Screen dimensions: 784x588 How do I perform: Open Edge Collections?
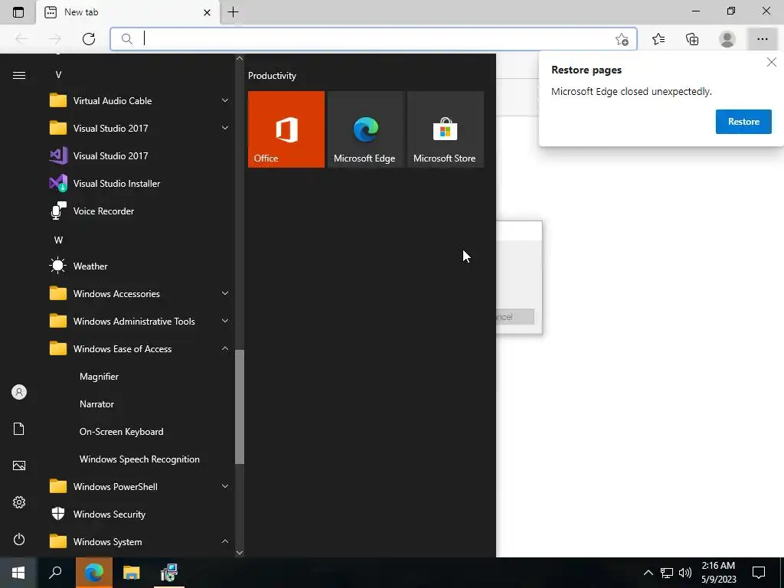pyautogui.click(x=692, y=39)
